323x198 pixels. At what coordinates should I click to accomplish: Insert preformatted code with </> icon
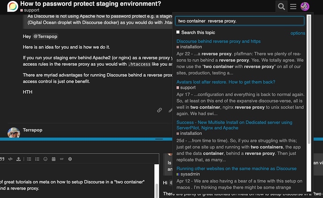click(10, 159)
